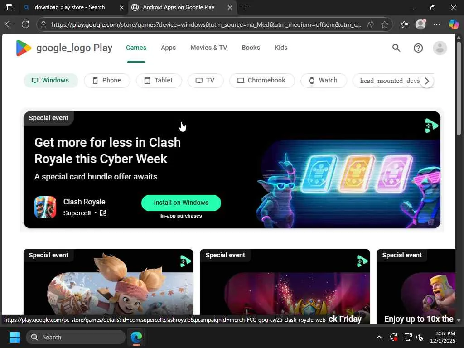The height and width of the screenshot is (348, 464).
Task: Select the Watch device filter chip
Action: coord(324,81)
